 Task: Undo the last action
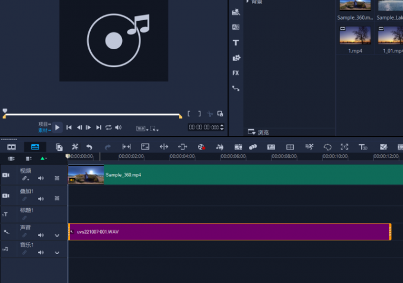point(89,147)
